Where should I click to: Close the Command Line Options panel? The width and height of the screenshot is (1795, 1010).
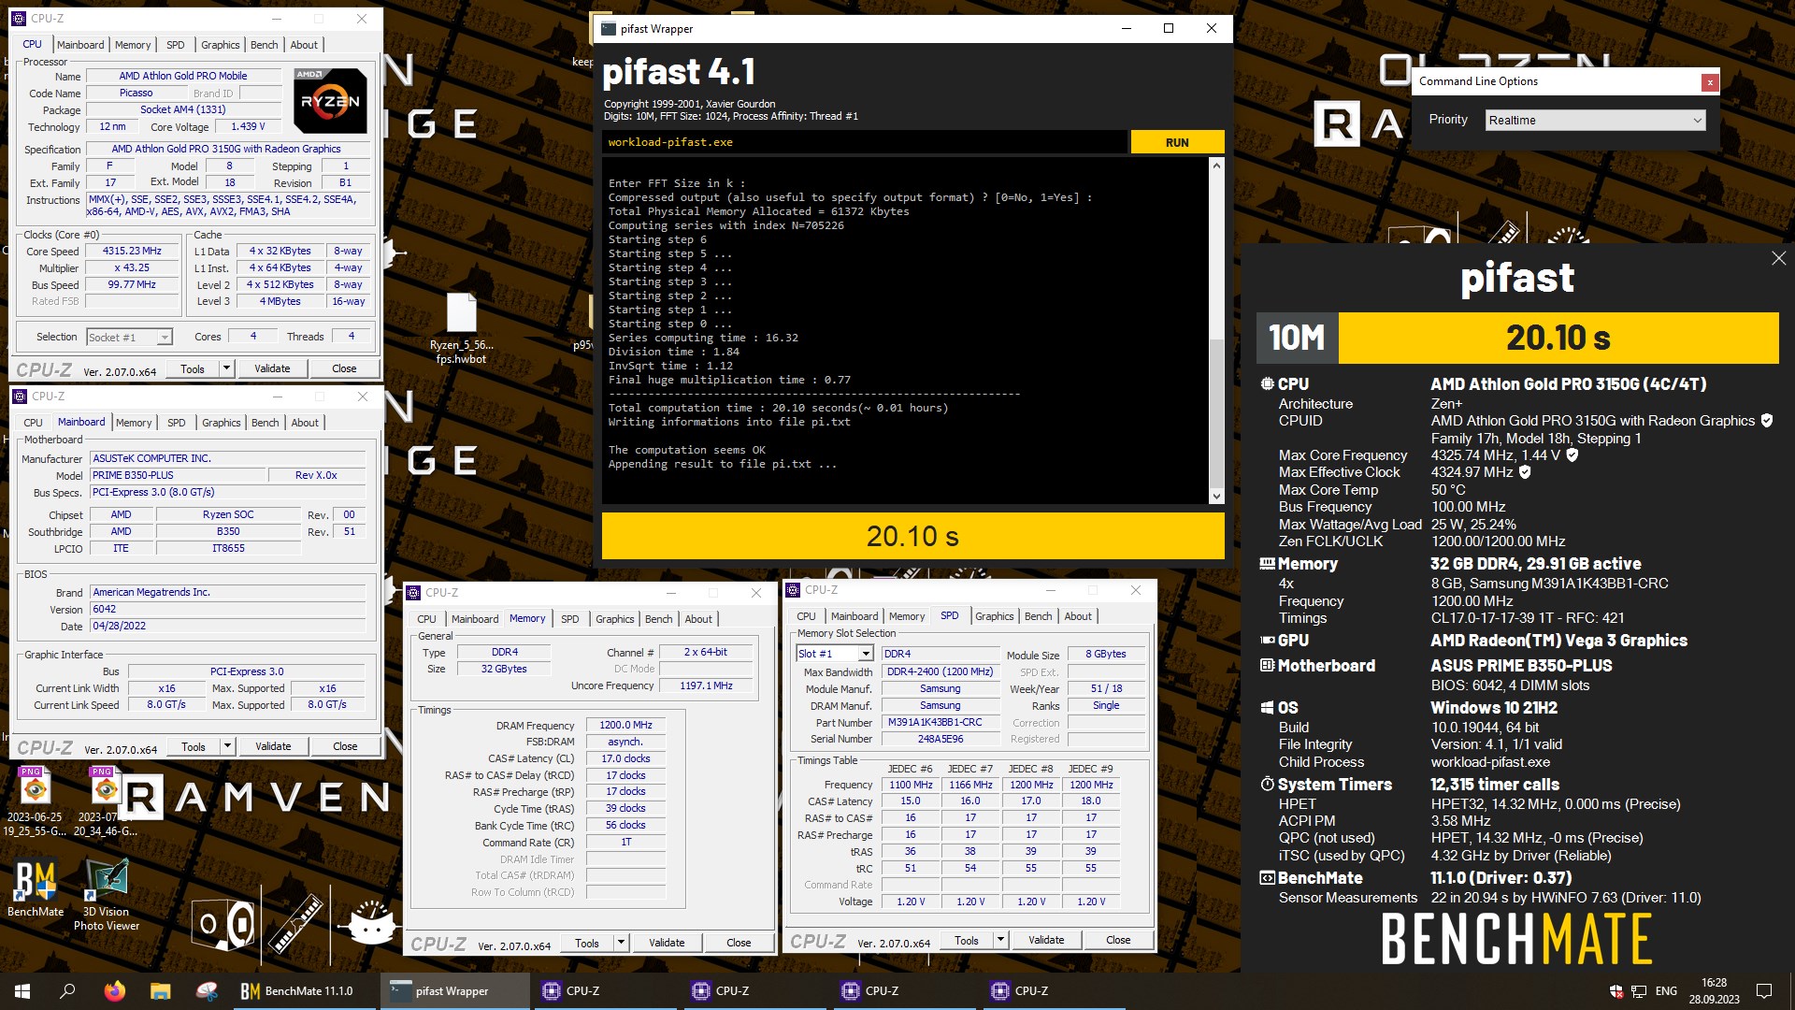pyautogui.click(x=1710, y=82)
